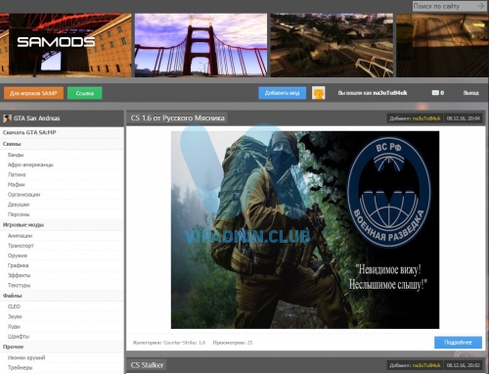Open the Текстуры category
Viewport: 489px width, 374px height.
19,285
